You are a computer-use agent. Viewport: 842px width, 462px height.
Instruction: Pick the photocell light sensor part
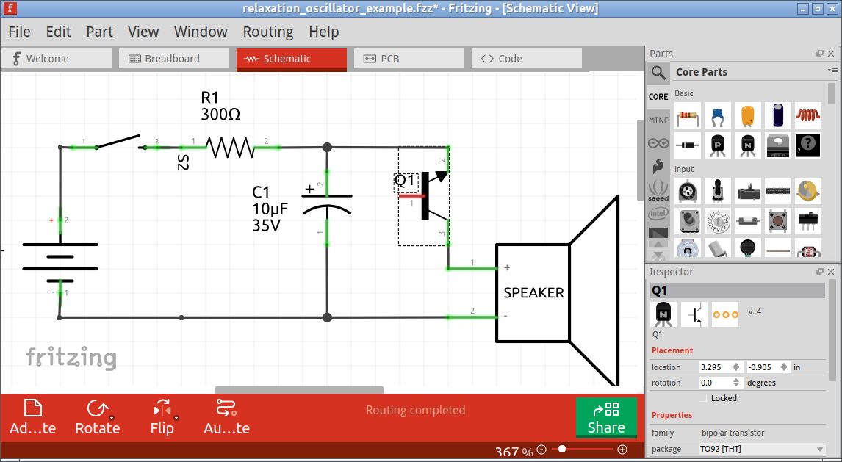click(x=808, y=250)
